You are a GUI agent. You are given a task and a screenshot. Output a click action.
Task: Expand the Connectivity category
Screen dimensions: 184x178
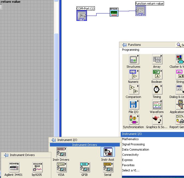tap(130, 155)
